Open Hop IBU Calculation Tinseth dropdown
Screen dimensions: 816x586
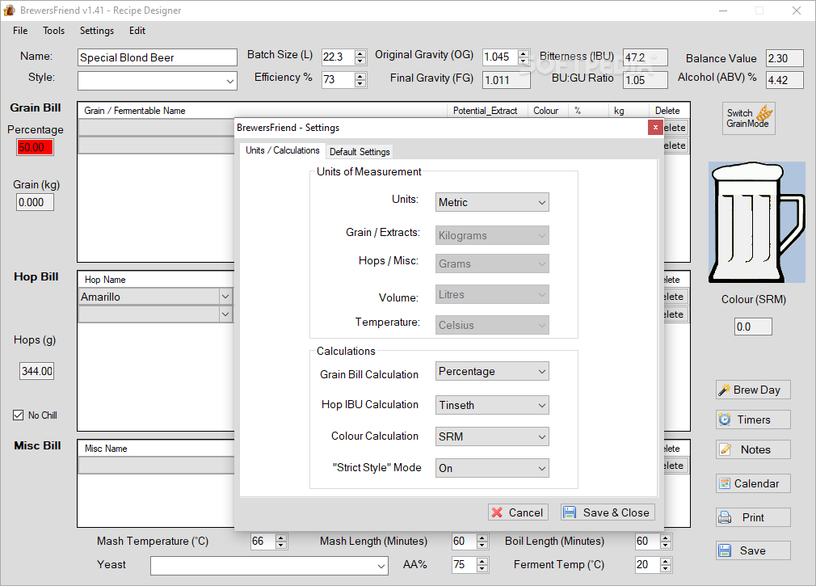[492, 405]
